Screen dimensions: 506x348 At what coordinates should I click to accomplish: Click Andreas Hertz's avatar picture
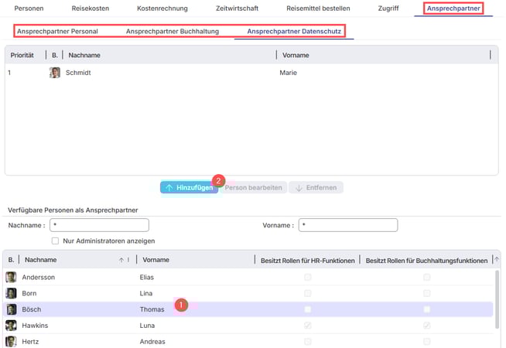click(11, 341)
